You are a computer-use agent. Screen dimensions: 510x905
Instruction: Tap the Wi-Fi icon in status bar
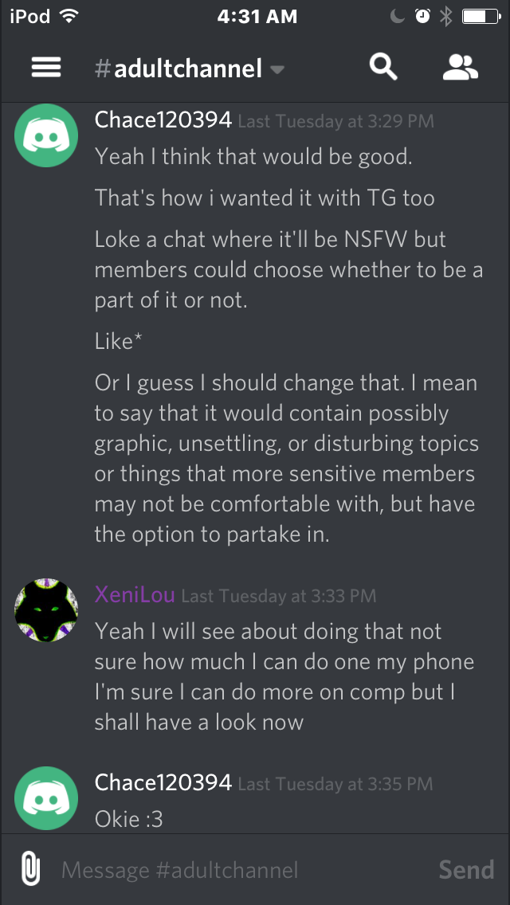(x=69, y=17)
